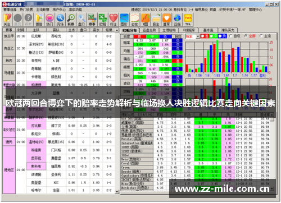
Task: Select the blue 负 radio button
Action: pos(220,36)
